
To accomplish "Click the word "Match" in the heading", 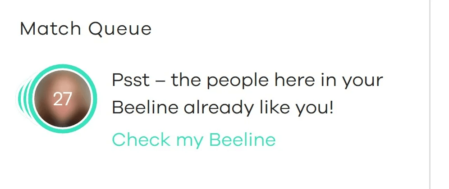I will point(51,29).
